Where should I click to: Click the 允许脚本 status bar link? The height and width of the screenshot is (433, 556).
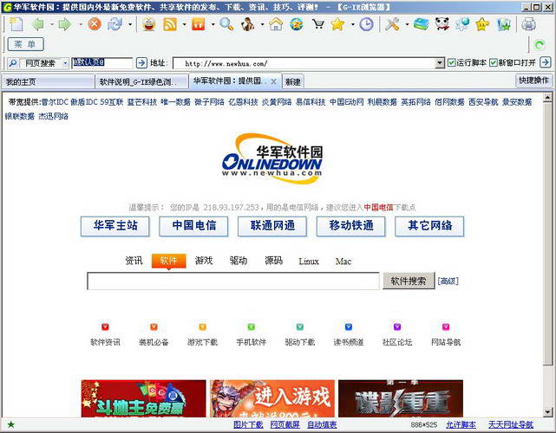tap(461, 424)
